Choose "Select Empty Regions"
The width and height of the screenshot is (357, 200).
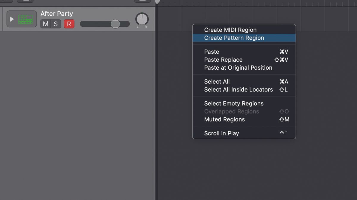coord(234,103)
